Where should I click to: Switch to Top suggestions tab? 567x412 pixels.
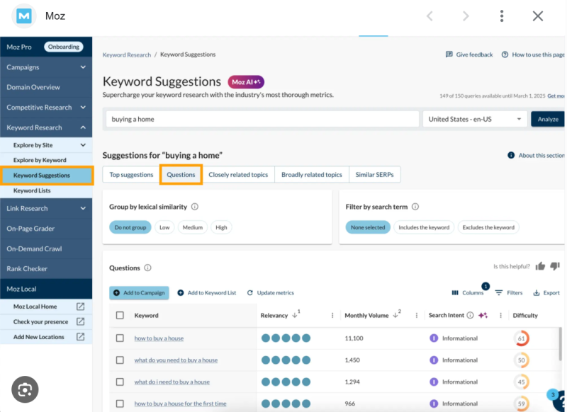[131, 175]
